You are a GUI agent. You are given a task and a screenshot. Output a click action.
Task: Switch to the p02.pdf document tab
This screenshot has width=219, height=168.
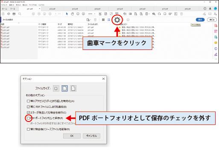pos(53,9)
